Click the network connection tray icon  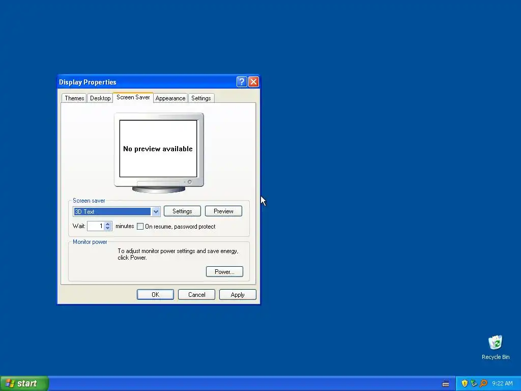click(x=474, y=383)
